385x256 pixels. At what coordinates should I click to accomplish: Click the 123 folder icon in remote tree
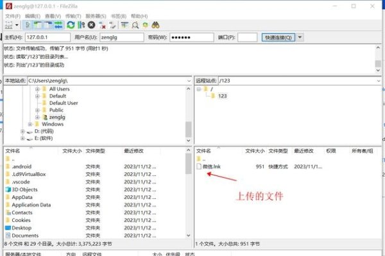click(x=213, y=96)
